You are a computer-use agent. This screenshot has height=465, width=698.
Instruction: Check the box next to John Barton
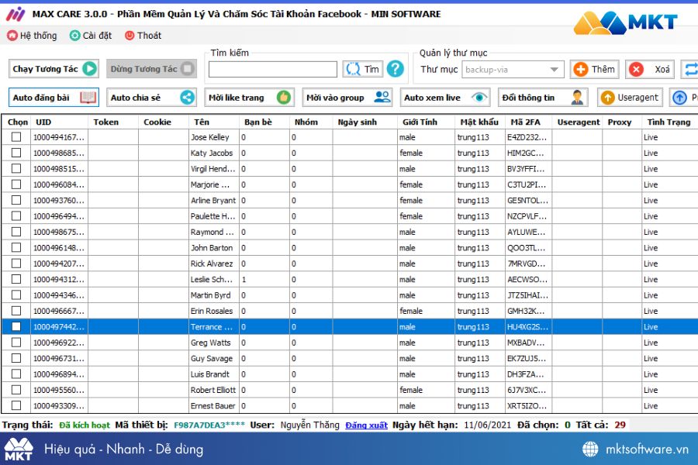tap(16, 247)
